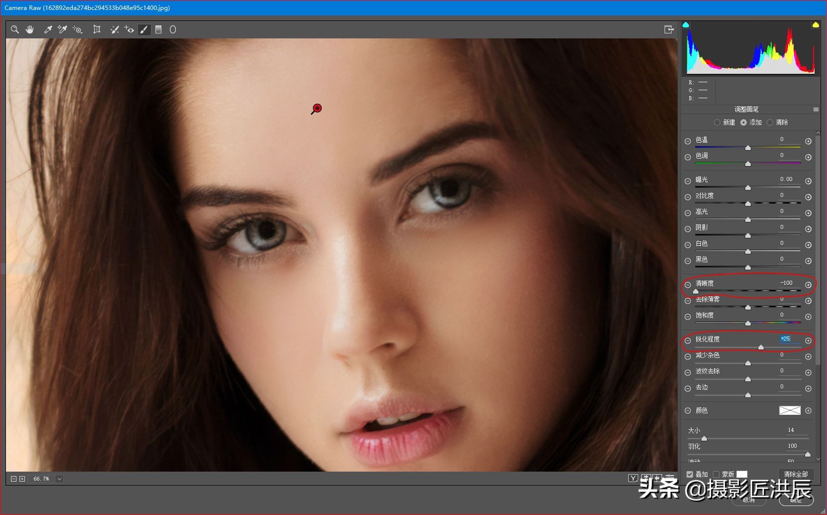Click the 羽化 feather slider handle
The image size is (827, 515).
tap(808, 454)
